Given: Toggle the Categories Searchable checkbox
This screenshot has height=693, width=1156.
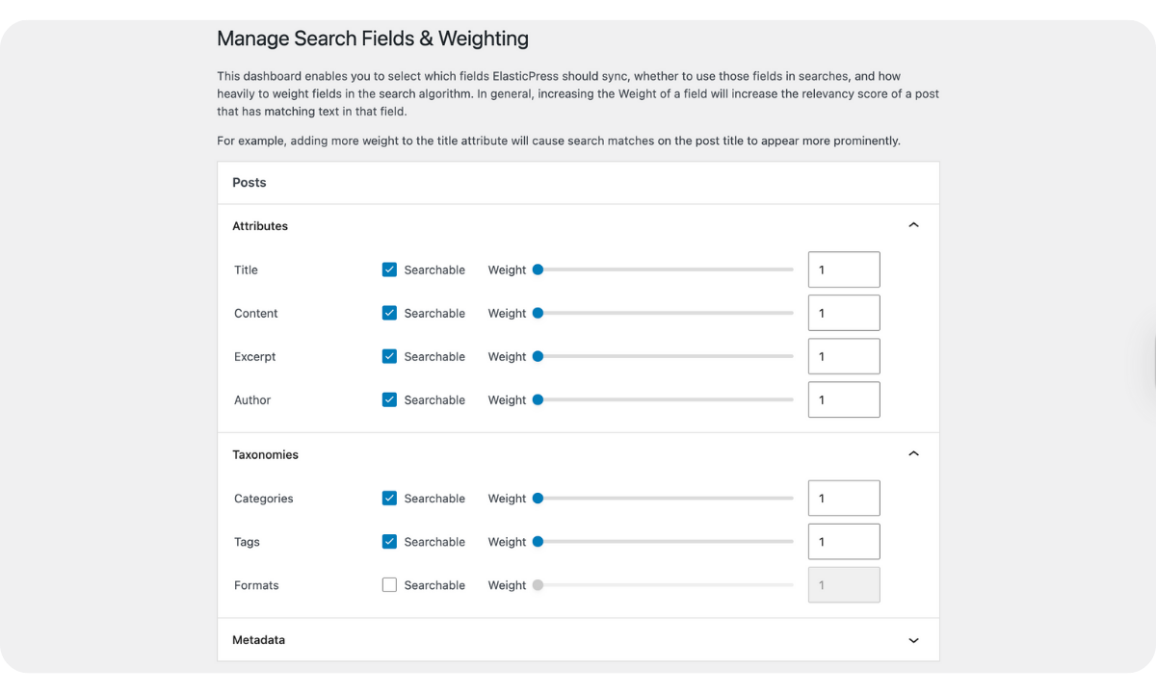Looking at the screenshot, I should tap(389, 499).
